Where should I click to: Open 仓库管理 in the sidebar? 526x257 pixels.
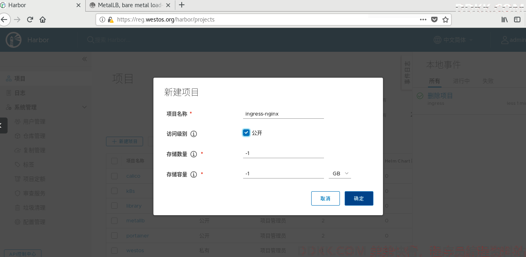[x=34, y=136]
